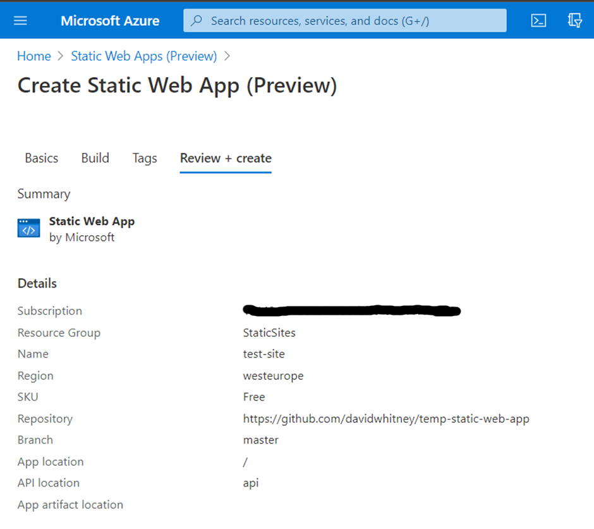Select the Review + create tab
This screenshot has width=594, height=529.
(226, 158)
